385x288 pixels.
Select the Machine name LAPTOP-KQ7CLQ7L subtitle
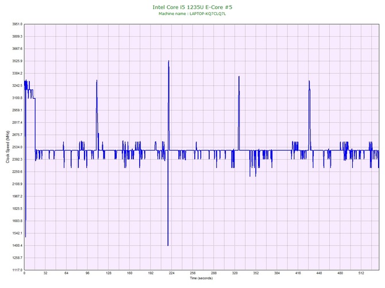(x=192, y=14)
